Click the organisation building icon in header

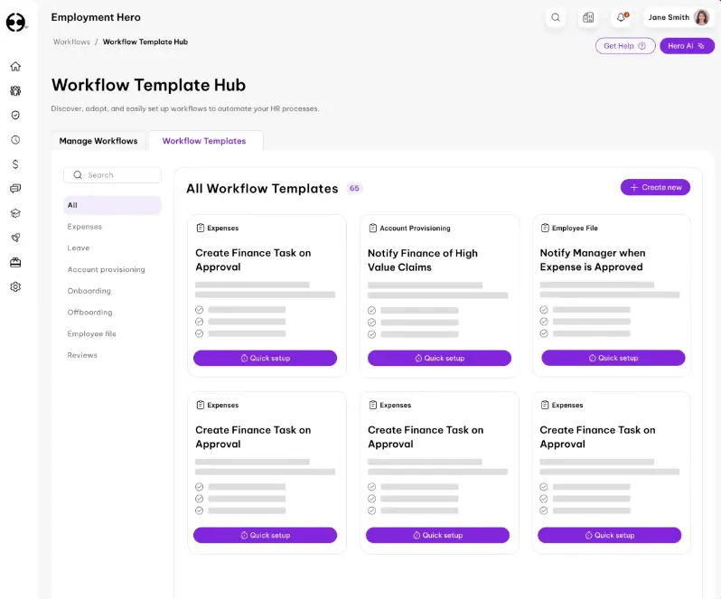(x=588, y=17)
